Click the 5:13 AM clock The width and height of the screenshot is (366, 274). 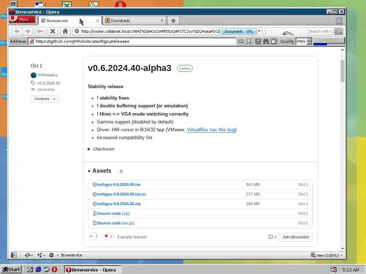coord(351,270)
